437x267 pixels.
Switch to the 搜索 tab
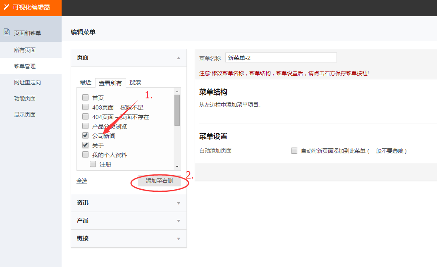point(135,82)
